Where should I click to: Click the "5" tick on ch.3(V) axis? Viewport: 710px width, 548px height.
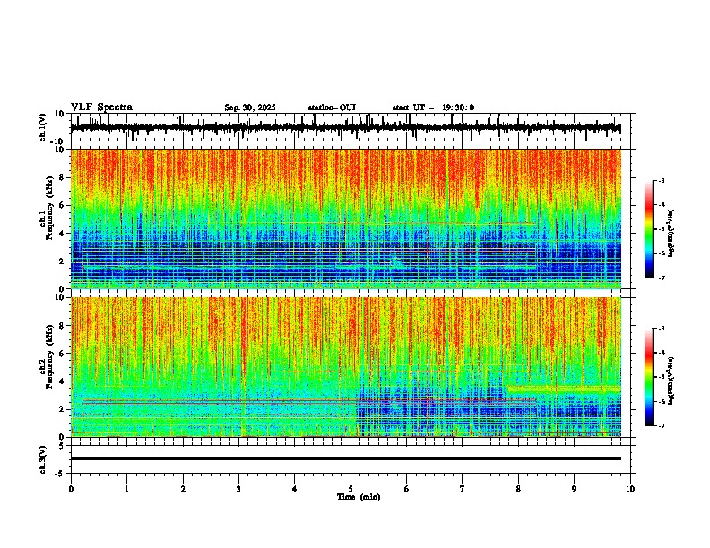(x=63, y=446)
